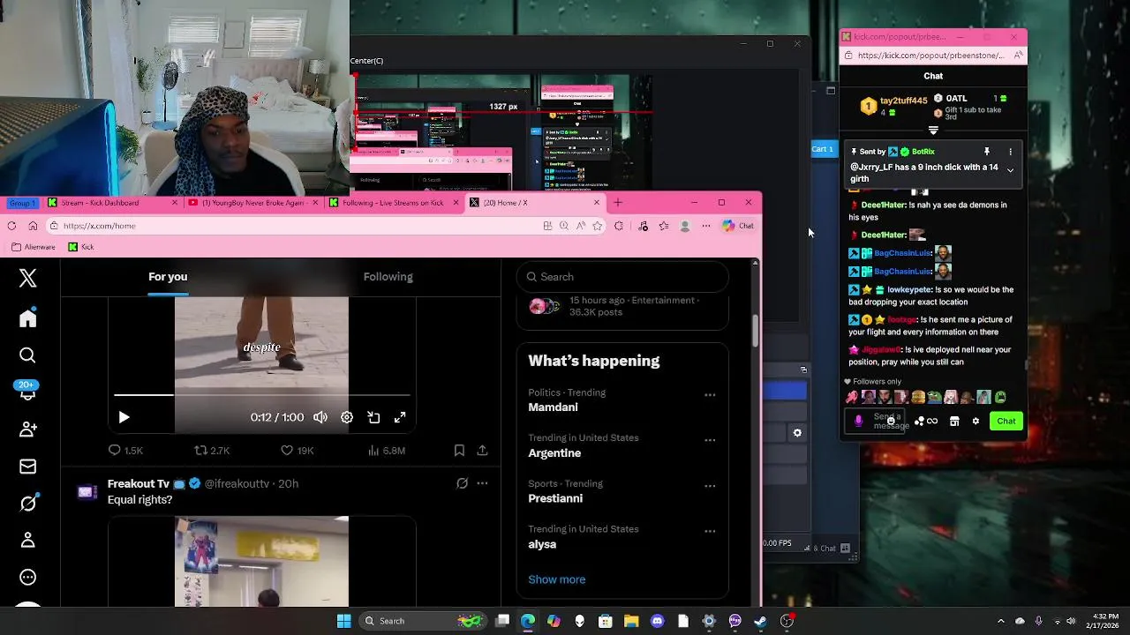Open more options on Freakout Tv post
Viewport: 1130px width, 635px height.
tap(482, 483)
